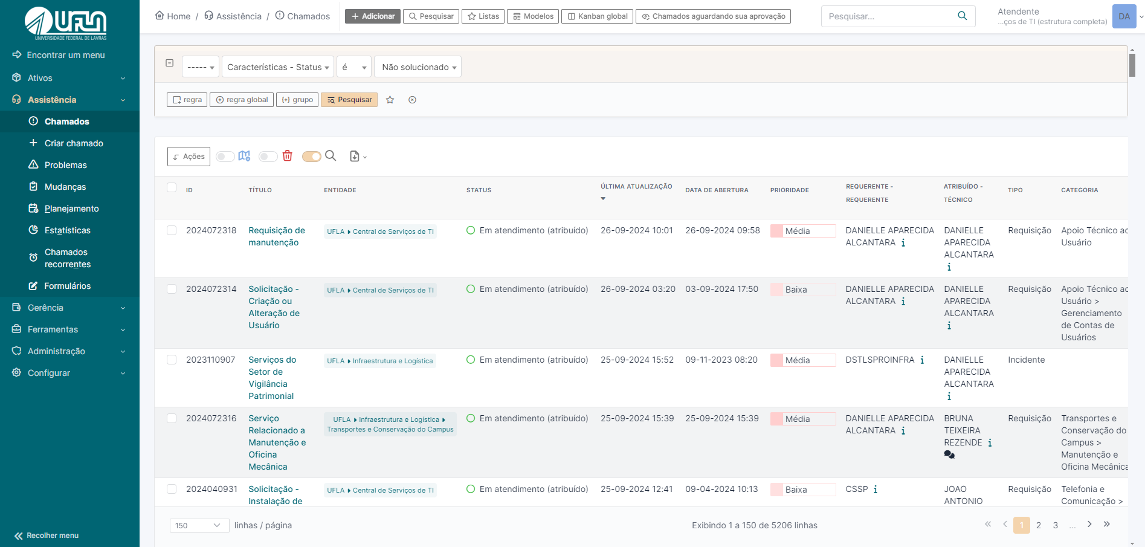Collapse the search criteria minus icon
Viewport: 1145px width, 547px height.
(170, 63)
